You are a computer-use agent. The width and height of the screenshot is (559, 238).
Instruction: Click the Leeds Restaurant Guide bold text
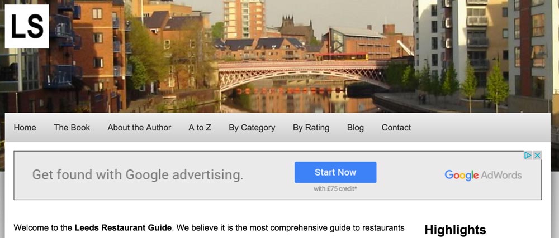click(x=124, y=227)
